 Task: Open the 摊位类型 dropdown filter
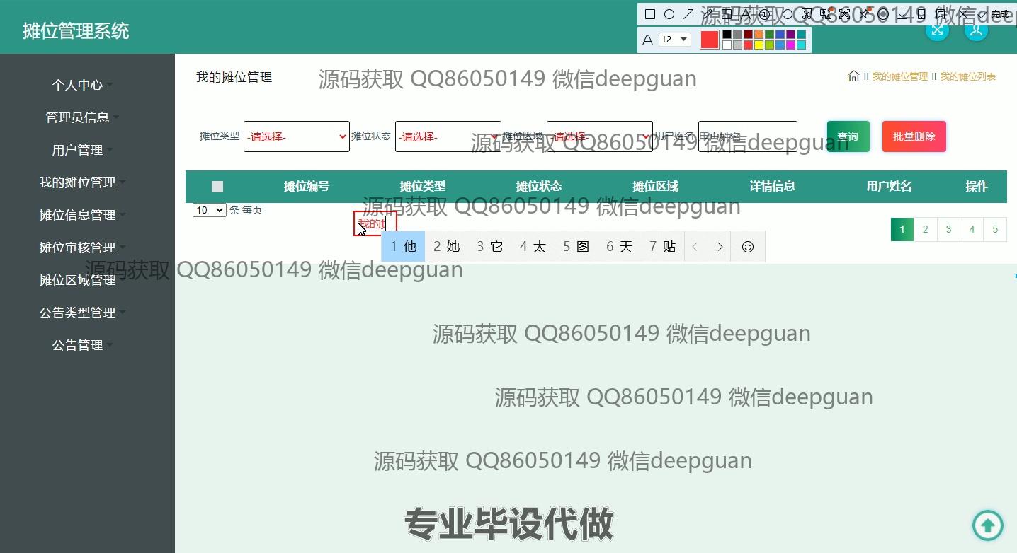coord(296,136)
